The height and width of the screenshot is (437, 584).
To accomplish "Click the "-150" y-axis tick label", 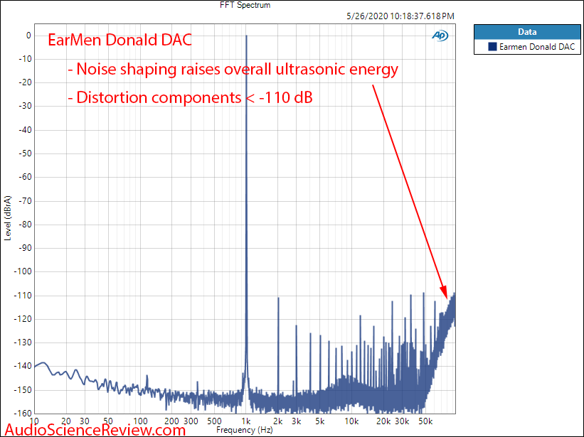I will 23,390.
